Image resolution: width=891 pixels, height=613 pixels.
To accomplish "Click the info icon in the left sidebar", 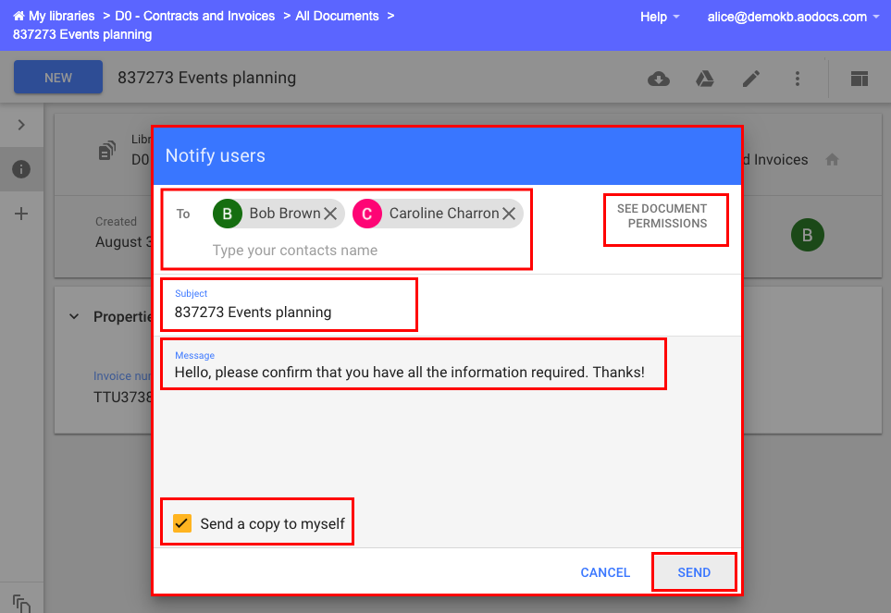I will [x=20, y=169].
